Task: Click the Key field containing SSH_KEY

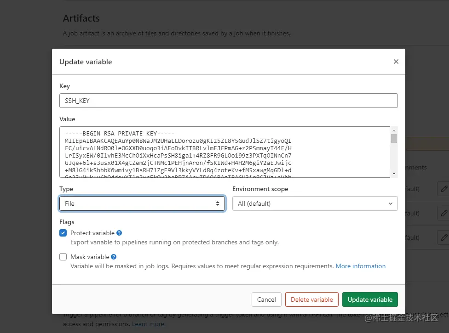Action: pos(228,101)
